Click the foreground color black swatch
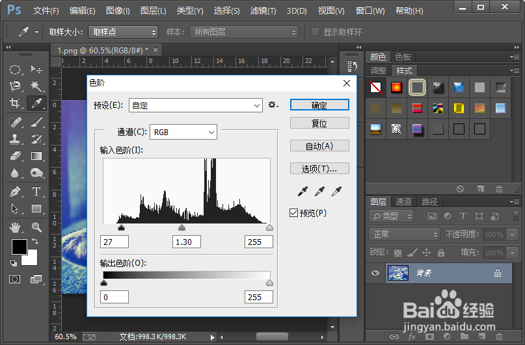 20,247
